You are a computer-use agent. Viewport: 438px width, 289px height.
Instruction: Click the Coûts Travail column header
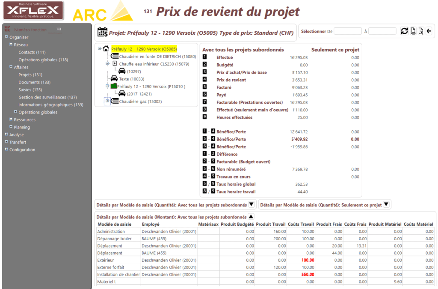pyautogui.click(x=301, y=224)
